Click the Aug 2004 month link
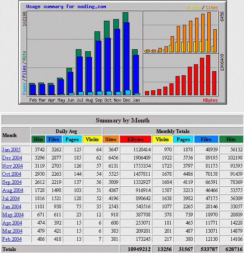This screenshot has height=253, width=244. pos(13,190)
